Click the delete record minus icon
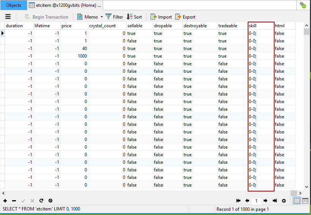The width and height of the screenshot is (311, 215). click(x=14, y=201)
